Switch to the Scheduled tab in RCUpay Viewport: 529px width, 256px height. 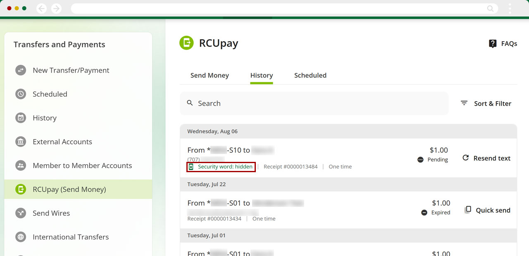point(310,75)
